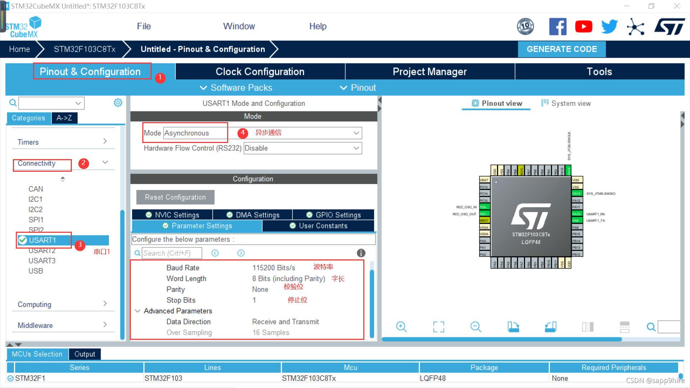This screenshot has width=690, height=388.
Task: Open the File menu
Action: (144, 26)
